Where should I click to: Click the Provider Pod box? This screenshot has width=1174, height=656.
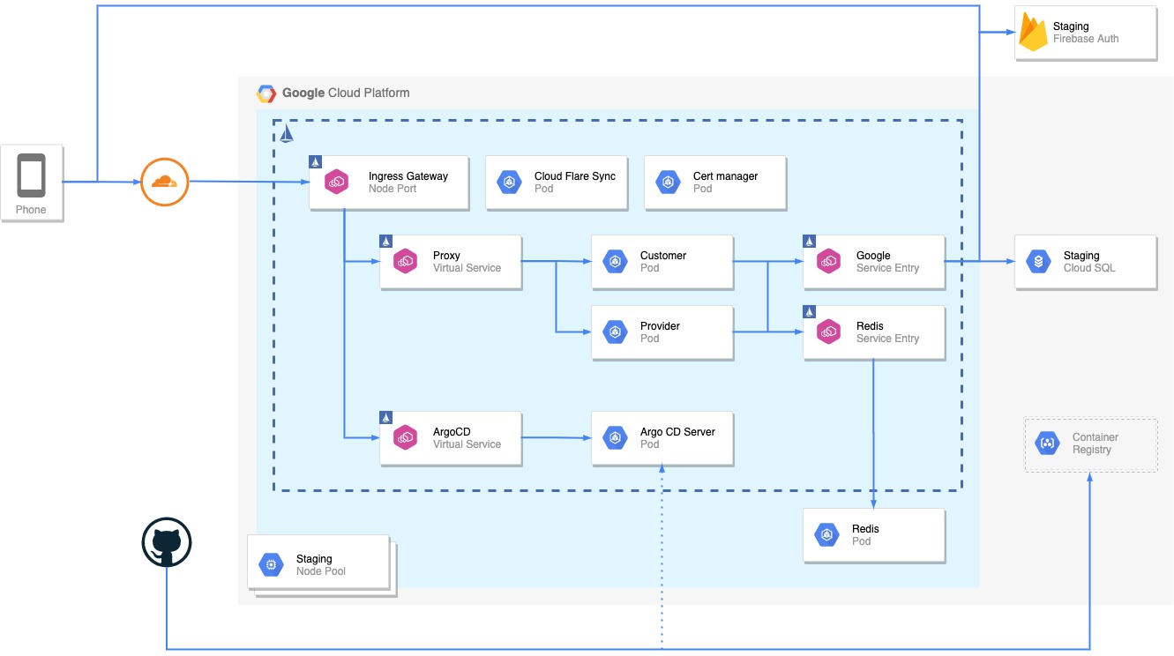click(x=662, y=332)
